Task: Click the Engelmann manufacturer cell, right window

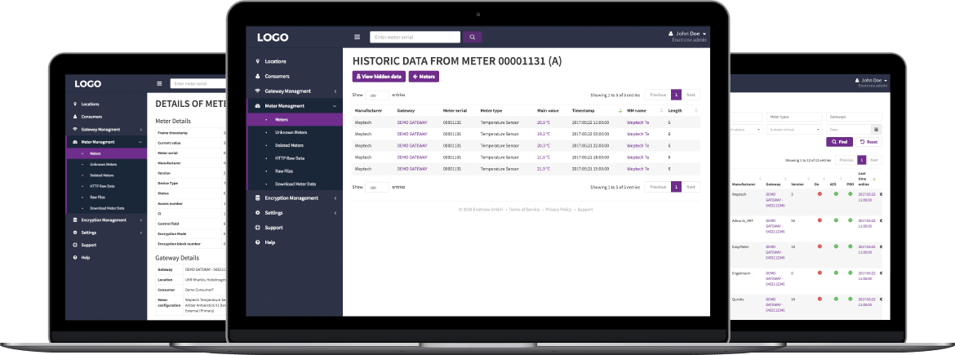Action: click(x=741, y=273)
